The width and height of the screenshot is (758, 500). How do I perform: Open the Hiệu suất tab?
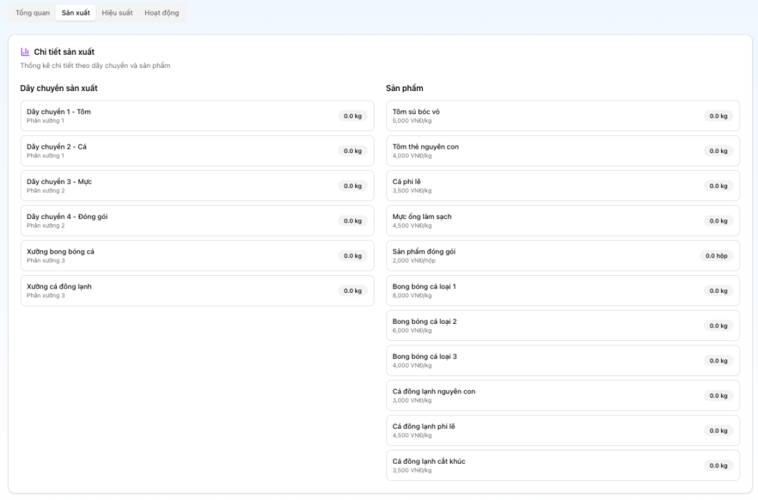pyautogui.click(x=117, y=13)
